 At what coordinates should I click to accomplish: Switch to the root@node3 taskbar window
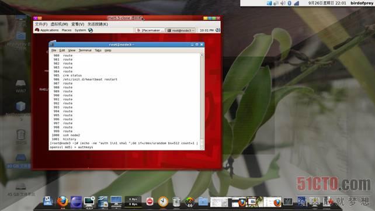click(x=180, y=30)
